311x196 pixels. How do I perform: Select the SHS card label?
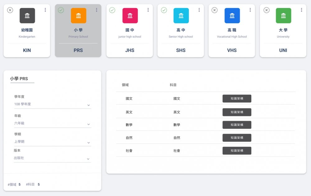(x=181, y=50)
